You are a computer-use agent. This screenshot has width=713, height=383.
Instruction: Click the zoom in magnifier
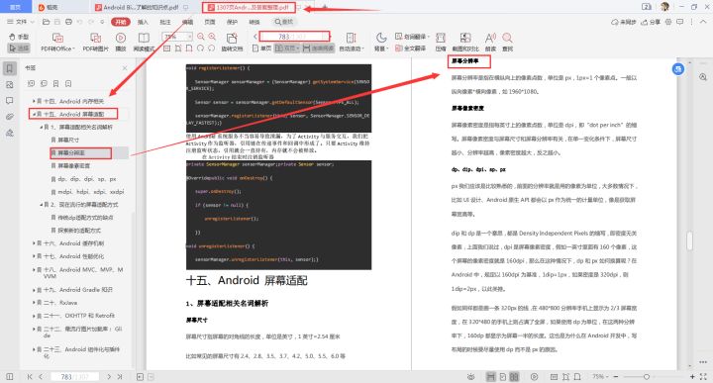212,37
